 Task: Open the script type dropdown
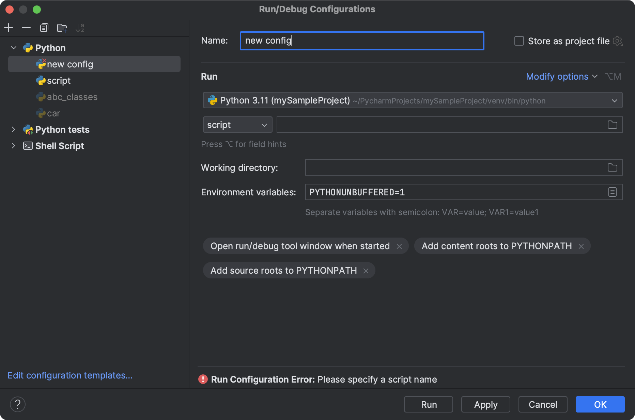pos(237,125)
